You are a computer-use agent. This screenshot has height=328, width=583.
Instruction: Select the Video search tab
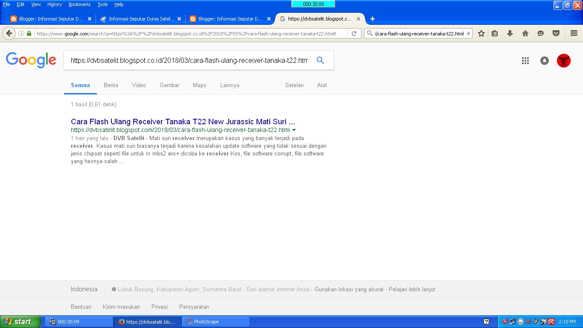(x=139, y=85)
